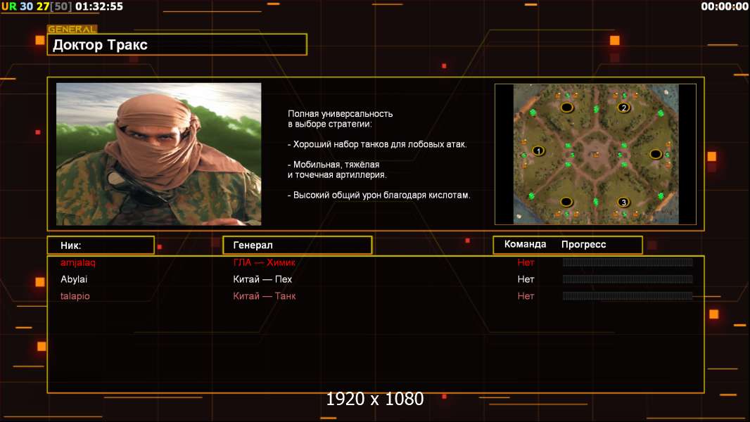
Task: Click Abylai's loading progress bar
Action: (628, 279)
